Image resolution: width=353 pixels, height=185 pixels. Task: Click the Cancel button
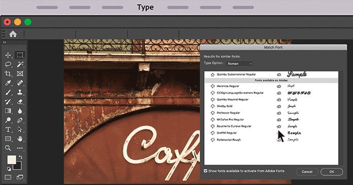(307, 172)
